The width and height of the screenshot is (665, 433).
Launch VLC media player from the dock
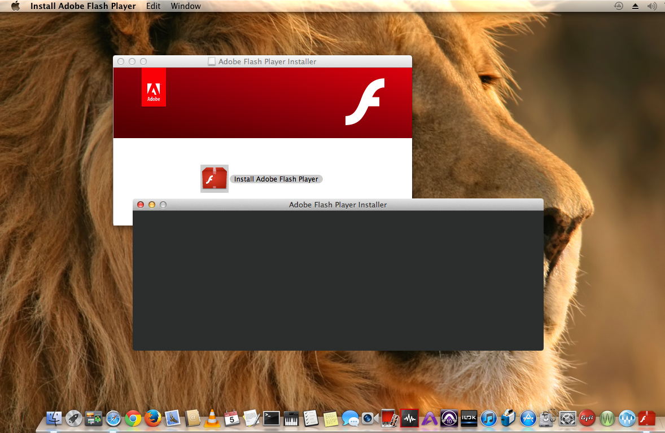pos(212,418)
